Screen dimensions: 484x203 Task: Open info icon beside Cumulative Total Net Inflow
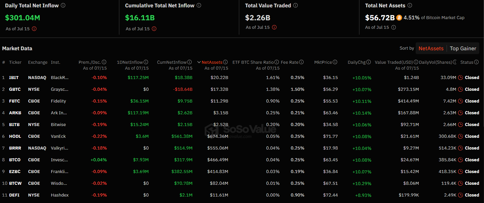click(x=199, y=5)
